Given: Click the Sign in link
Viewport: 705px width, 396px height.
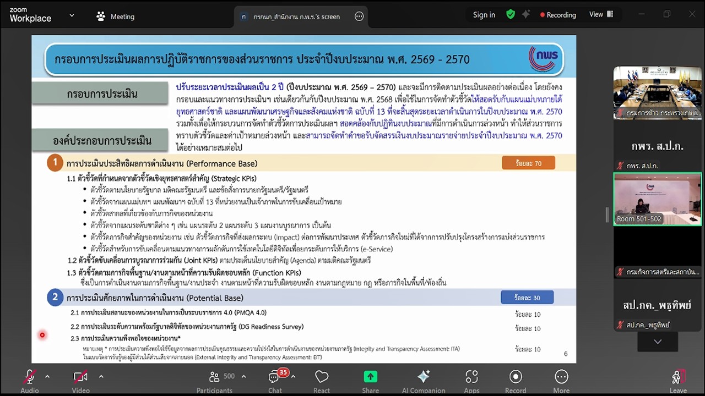Looking at the screenshot, I should point(484,15).
